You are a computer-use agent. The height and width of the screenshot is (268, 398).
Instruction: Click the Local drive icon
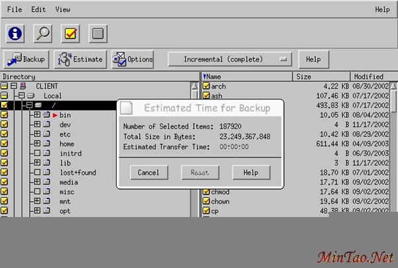(31, 96)
